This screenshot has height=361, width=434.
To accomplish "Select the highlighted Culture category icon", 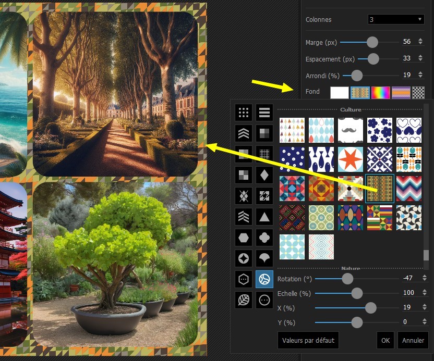I will click(x=264, y=279).
